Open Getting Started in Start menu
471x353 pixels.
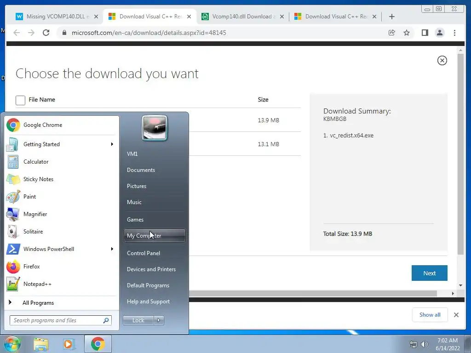[61, 144]
